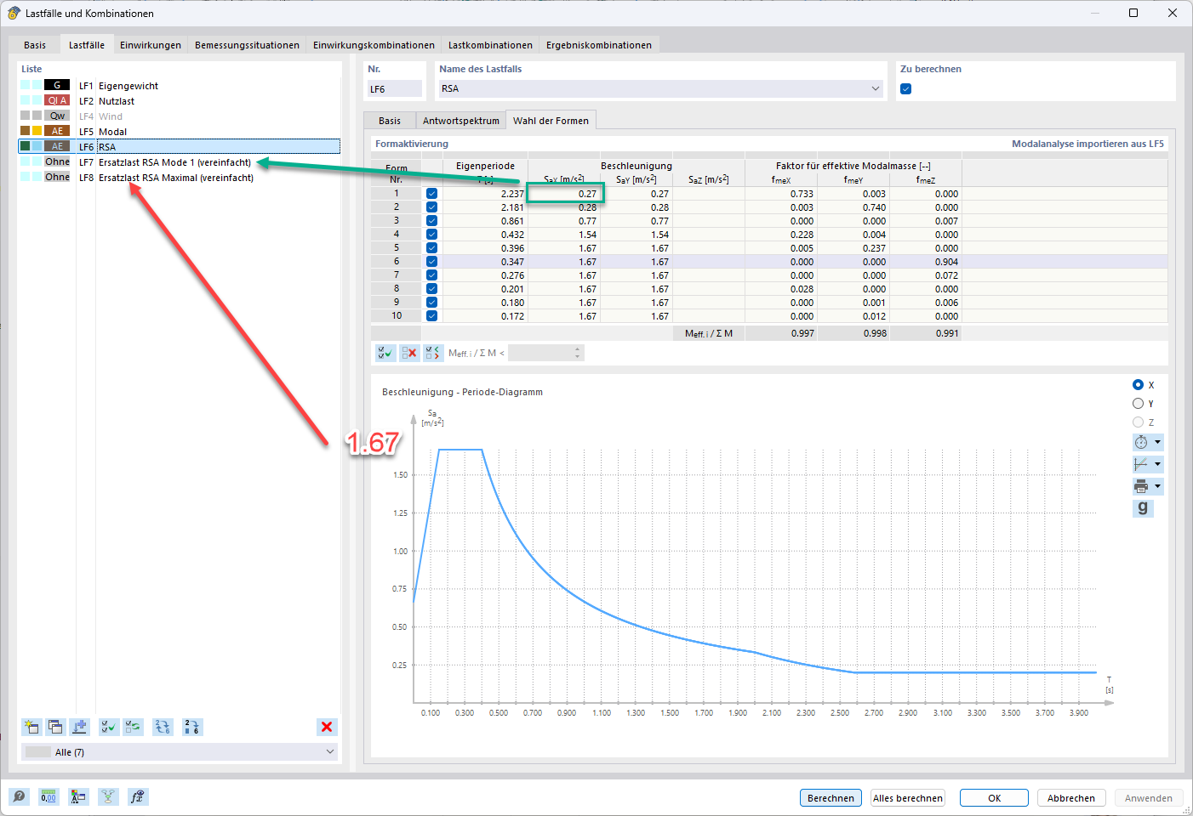This screenshot has width=1193, height=816.
Task: Deactivate all mode shapes with red X
Action: click(409, 352)
